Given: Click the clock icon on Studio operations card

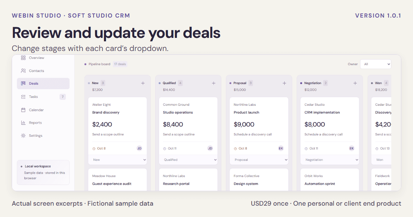Looking at the screenshot, I should [165, 148].
